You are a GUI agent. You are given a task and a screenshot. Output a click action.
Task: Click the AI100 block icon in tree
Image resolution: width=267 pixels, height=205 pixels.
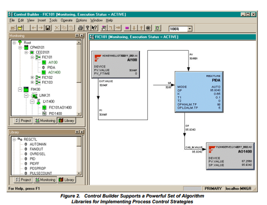(44, 62)
